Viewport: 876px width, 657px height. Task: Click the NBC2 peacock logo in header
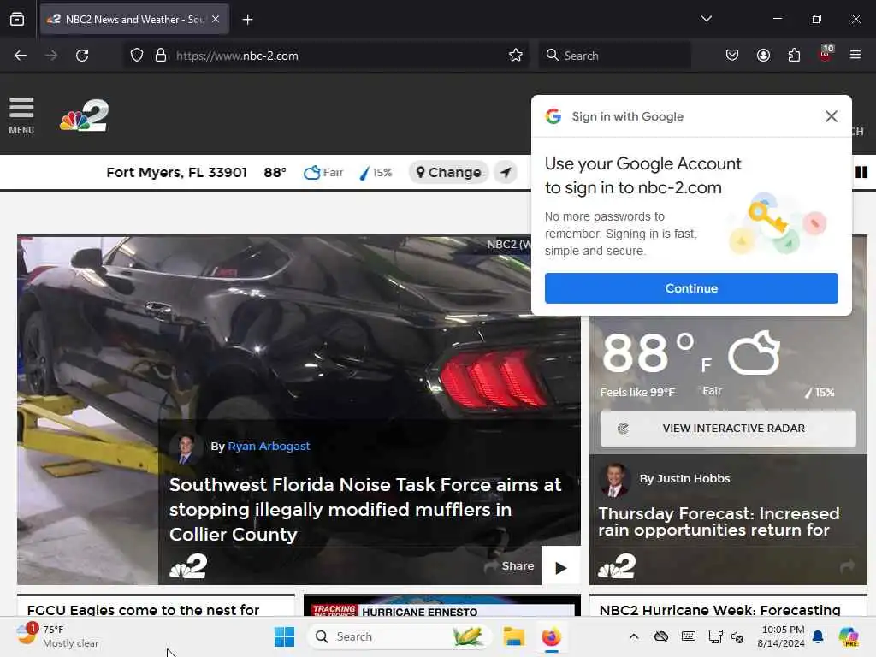tap(84, 115)
